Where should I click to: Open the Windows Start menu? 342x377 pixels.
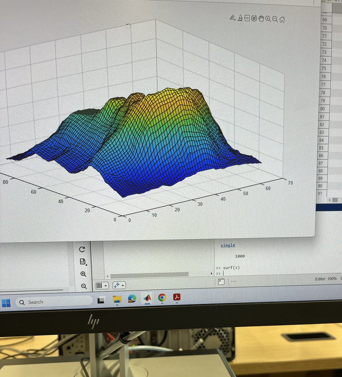[x=6, y=303]
